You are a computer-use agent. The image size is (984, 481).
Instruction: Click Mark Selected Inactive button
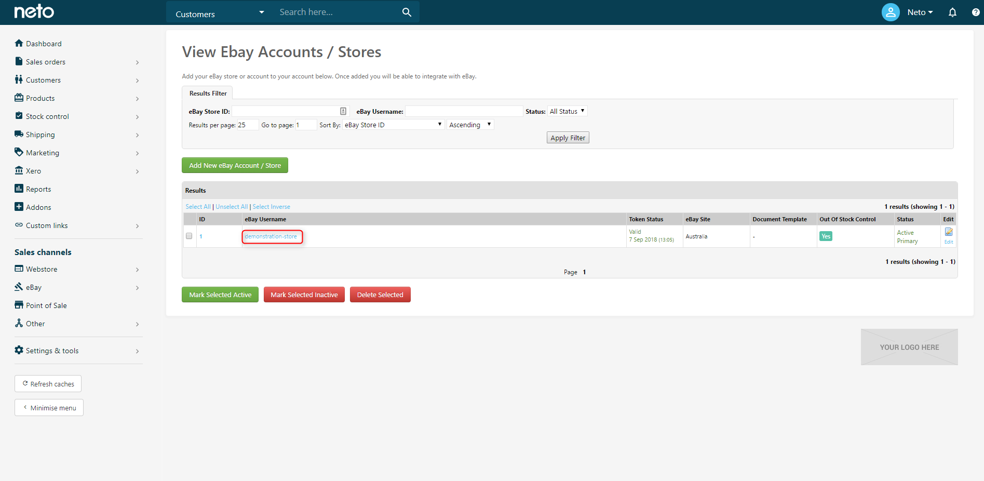coord(304,295)
